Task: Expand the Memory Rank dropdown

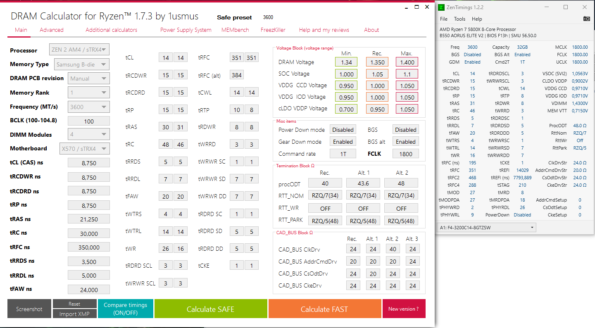Action: (88, 93)
